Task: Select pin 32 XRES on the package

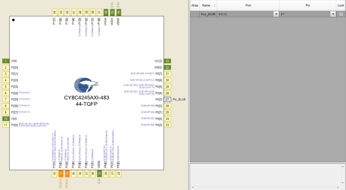Action: pyautogui.click(x=167, y=67)
